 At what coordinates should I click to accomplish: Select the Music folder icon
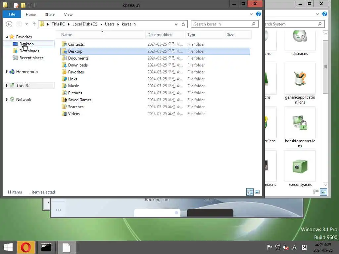tap(64, 86)
